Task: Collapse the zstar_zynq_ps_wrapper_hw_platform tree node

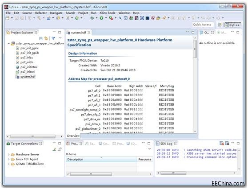Action: [9, 43]
